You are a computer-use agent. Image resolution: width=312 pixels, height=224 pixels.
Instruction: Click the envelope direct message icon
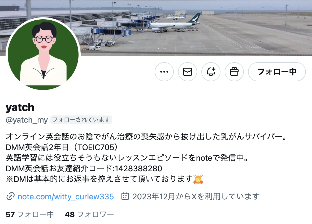tap(187, 72)
